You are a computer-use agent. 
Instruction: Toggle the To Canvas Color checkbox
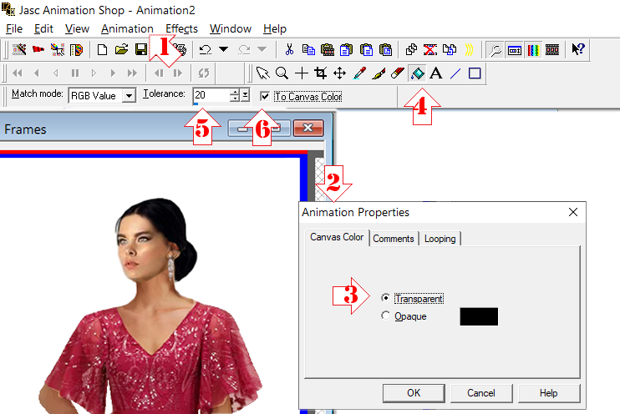(265, 96)
